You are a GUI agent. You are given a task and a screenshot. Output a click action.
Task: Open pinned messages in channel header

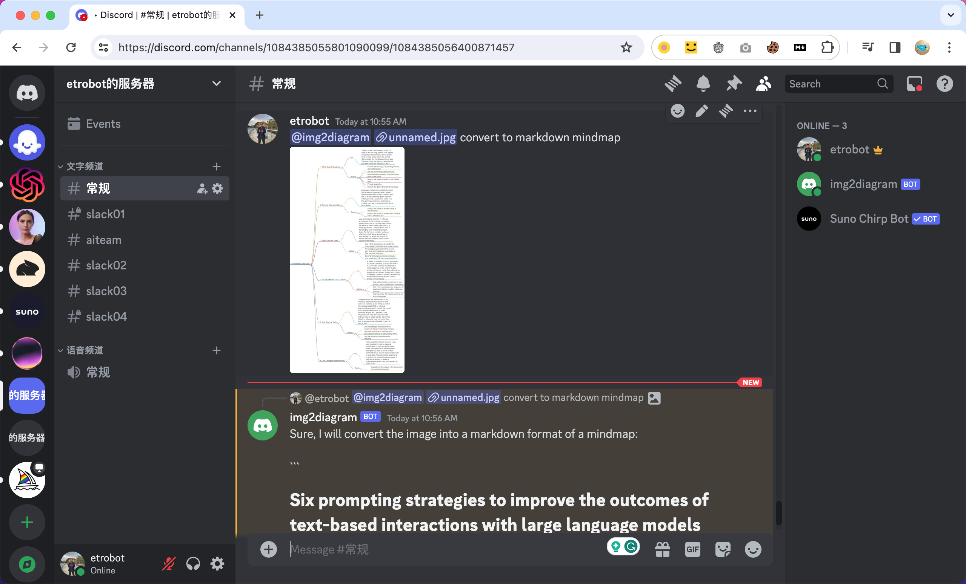click(x=734, y=84)
